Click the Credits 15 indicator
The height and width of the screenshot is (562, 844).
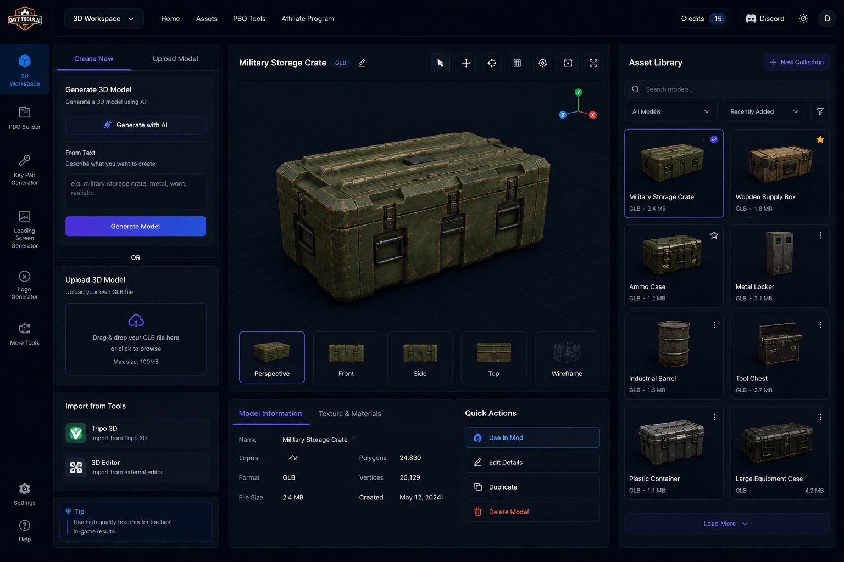(x=703, y=19)
